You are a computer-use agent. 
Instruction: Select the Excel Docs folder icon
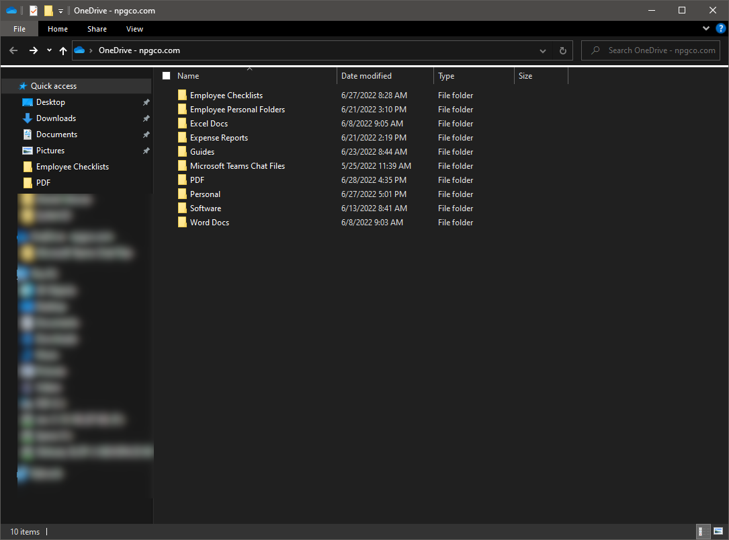[182, 123]
